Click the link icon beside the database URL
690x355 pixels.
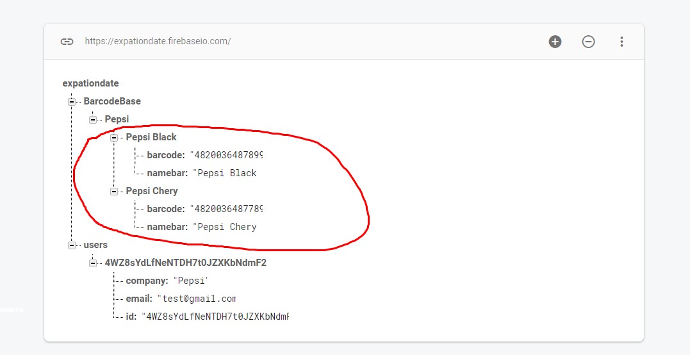coord(67,42)
